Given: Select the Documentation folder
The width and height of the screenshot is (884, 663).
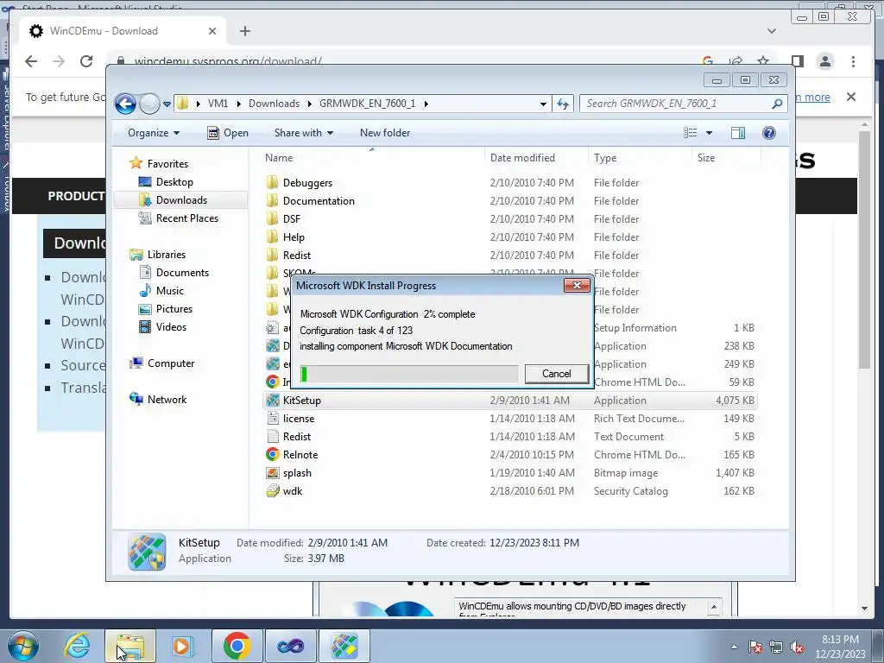Looking at the screenshot, I should click(319, 200).
